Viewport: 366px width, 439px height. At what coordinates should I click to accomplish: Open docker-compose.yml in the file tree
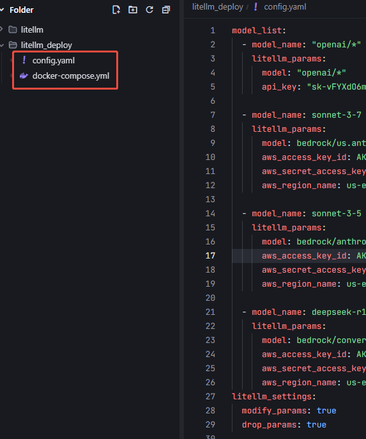click(x=71, y=76)
